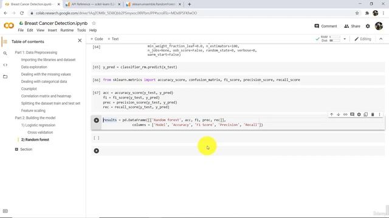389x218 pixels.
Task: Add a new Code cell
Action: [x=97, y=39]
